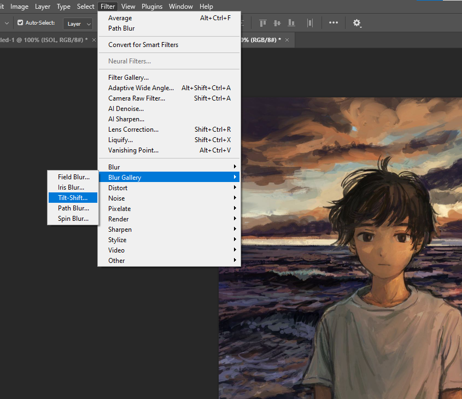Open the Plugins menu
This screenshot has width=462, height=399.
(152, 7)
